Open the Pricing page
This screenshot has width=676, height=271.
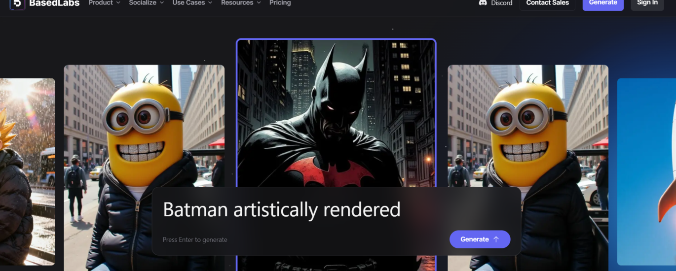pyautogui.click(x=280, y=3)
